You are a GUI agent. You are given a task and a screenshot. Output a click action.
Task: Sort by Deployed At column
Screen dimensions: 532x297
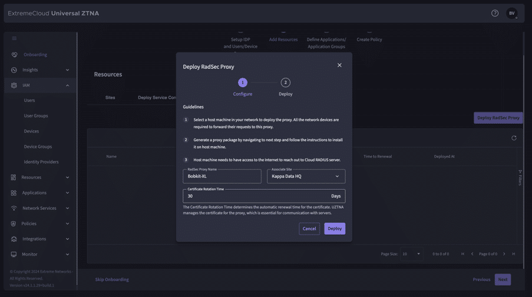tap(444, 157)
